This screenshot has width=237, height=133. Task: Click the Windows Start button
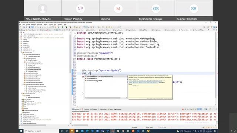[21, 131]
